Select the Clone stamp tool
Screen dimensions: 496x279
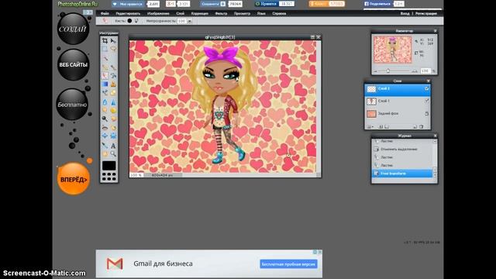tap(113, 84)
